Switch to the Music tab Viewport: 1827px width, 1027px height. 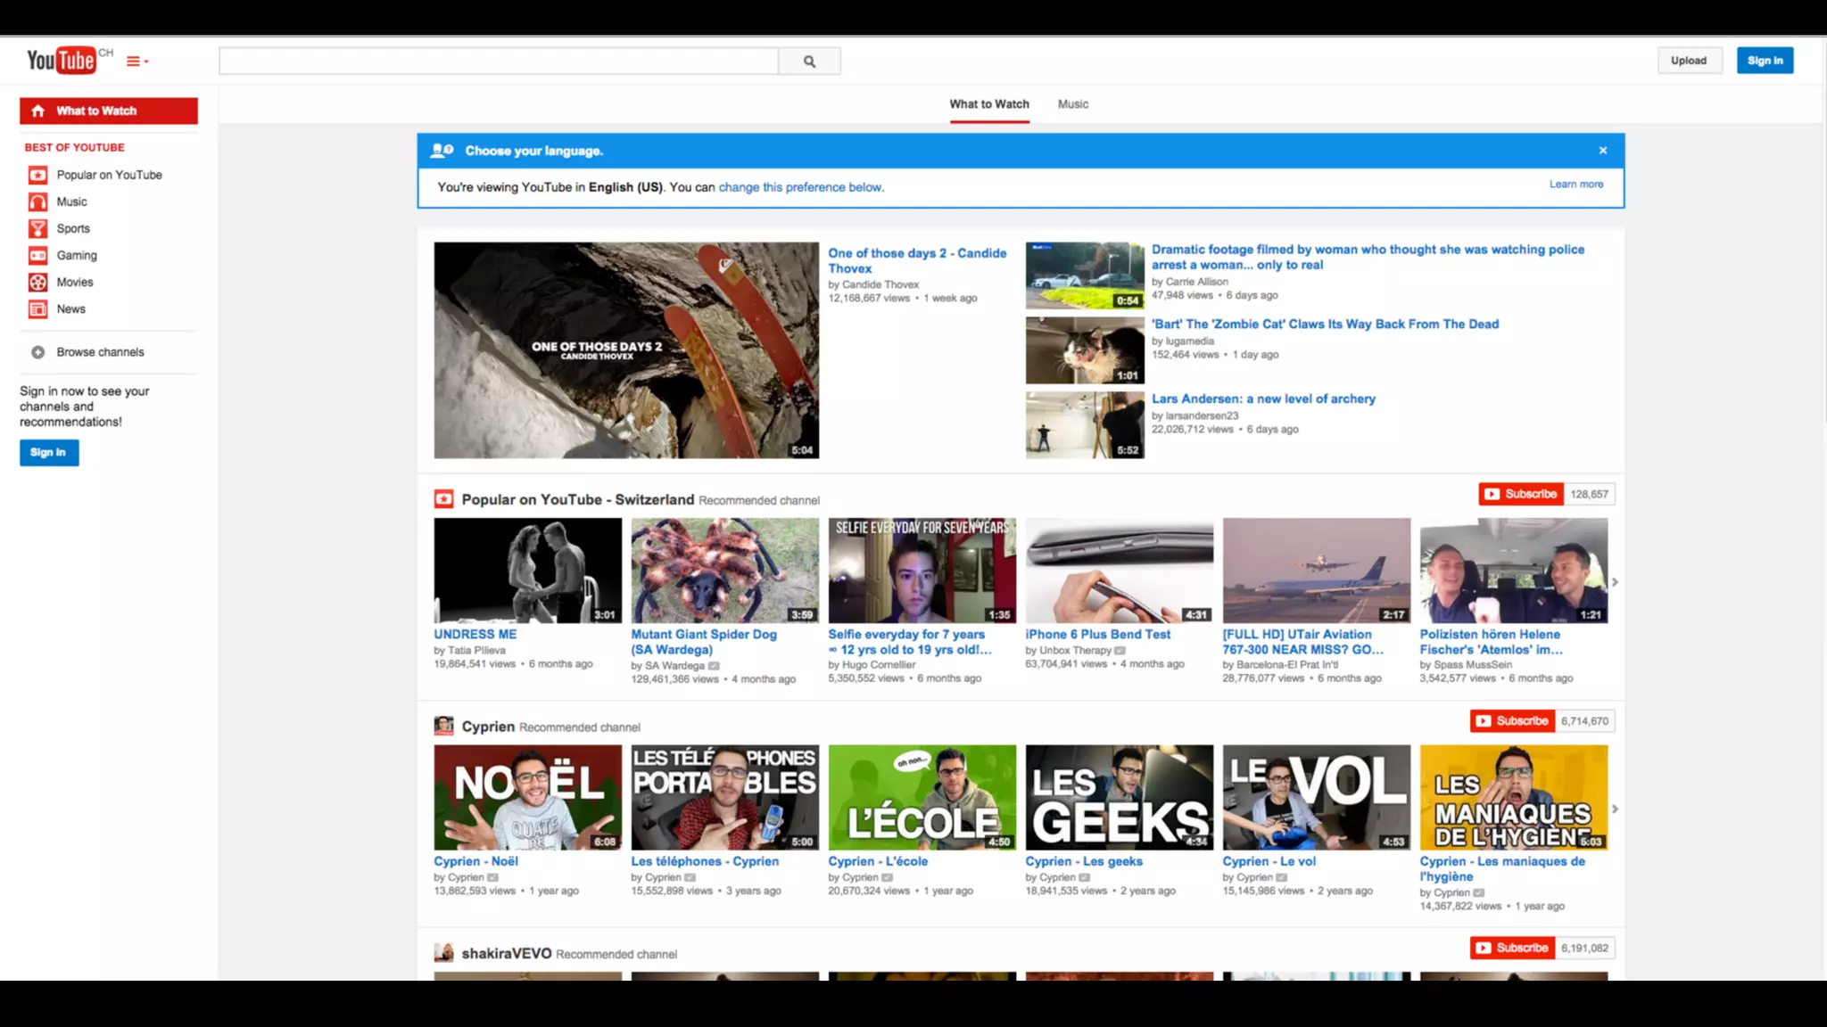point(1072,104)
